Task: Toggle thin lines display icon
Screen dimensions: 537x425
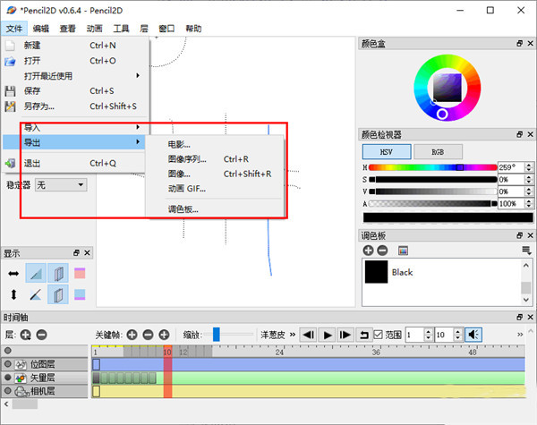Action: pyautogui.click(x=35, y=293)
